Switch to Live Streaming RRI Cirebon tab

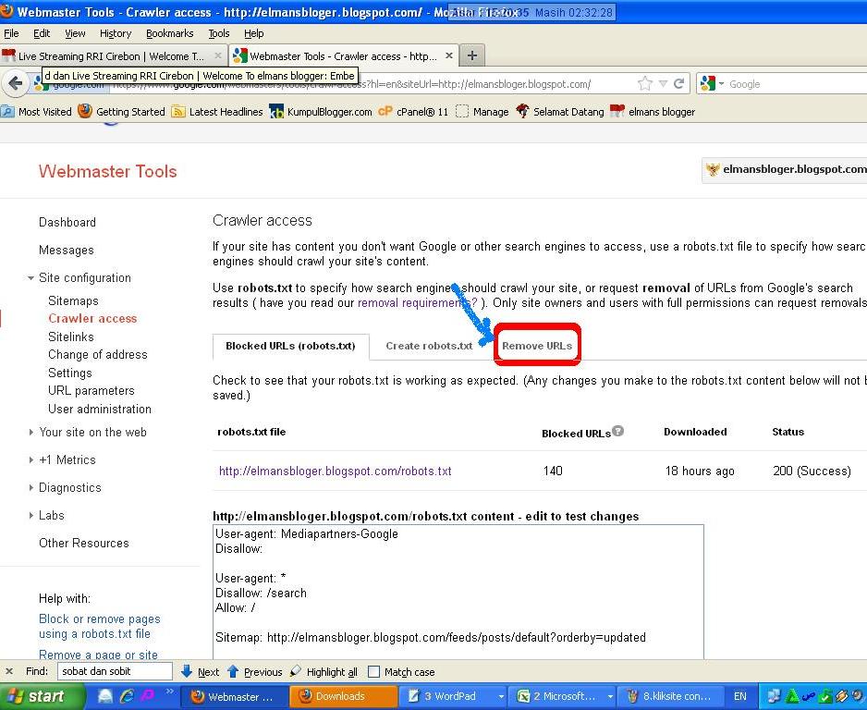pyautogui.click(x=111, y=55)
